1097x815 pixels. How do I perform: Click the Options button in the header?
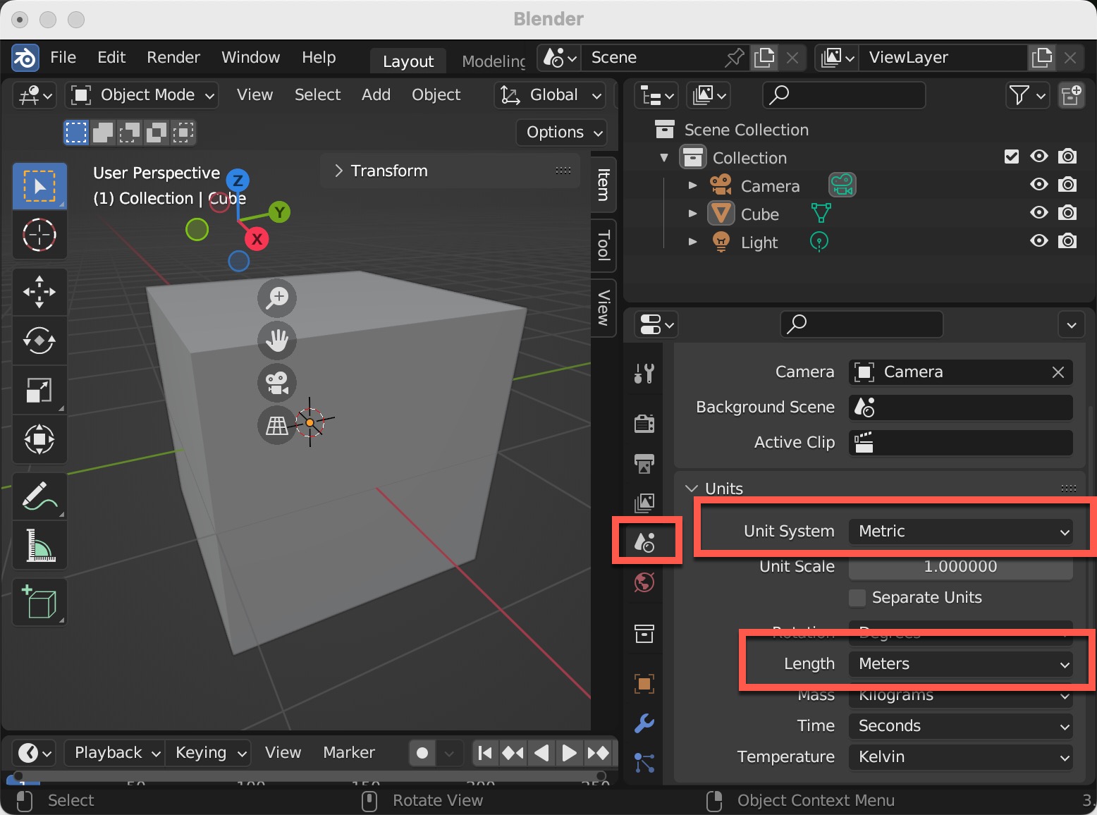pos(560,133)
